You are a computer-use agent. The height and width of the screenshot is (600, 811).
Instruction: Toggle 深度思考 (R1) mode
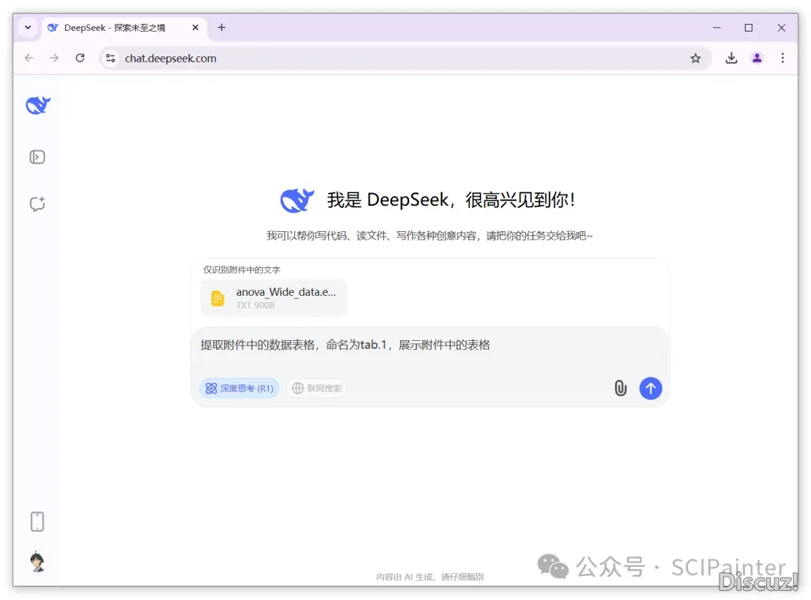(x=240, y=388)
